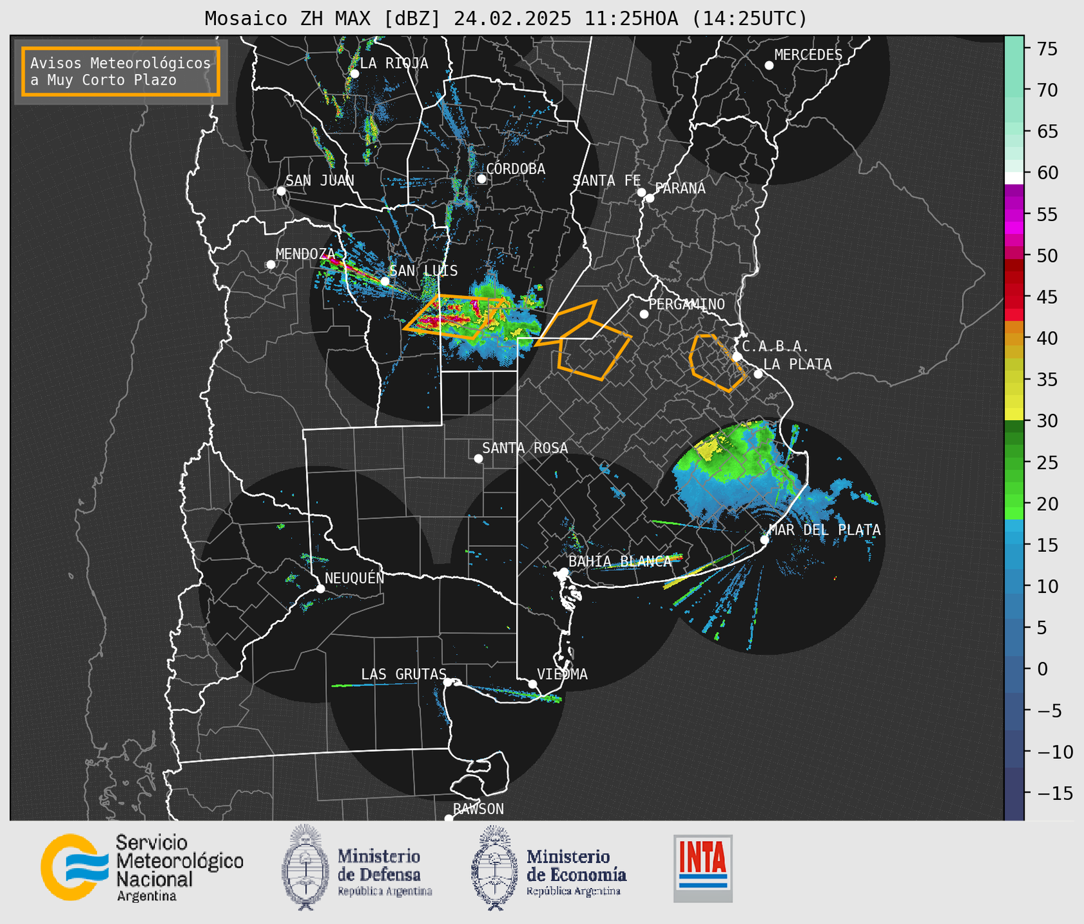Select the Pergamino city marker dot
The image size is (1084, 924).
(x=644, y=314)
